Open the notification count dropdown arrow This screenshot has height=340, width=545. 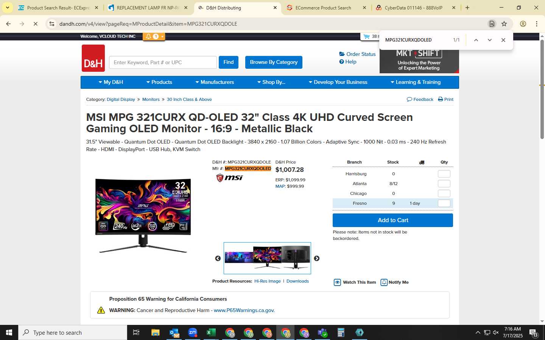point(162,37)
